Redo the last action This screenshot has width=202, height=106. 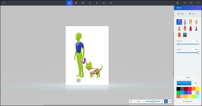click(198, 3)
